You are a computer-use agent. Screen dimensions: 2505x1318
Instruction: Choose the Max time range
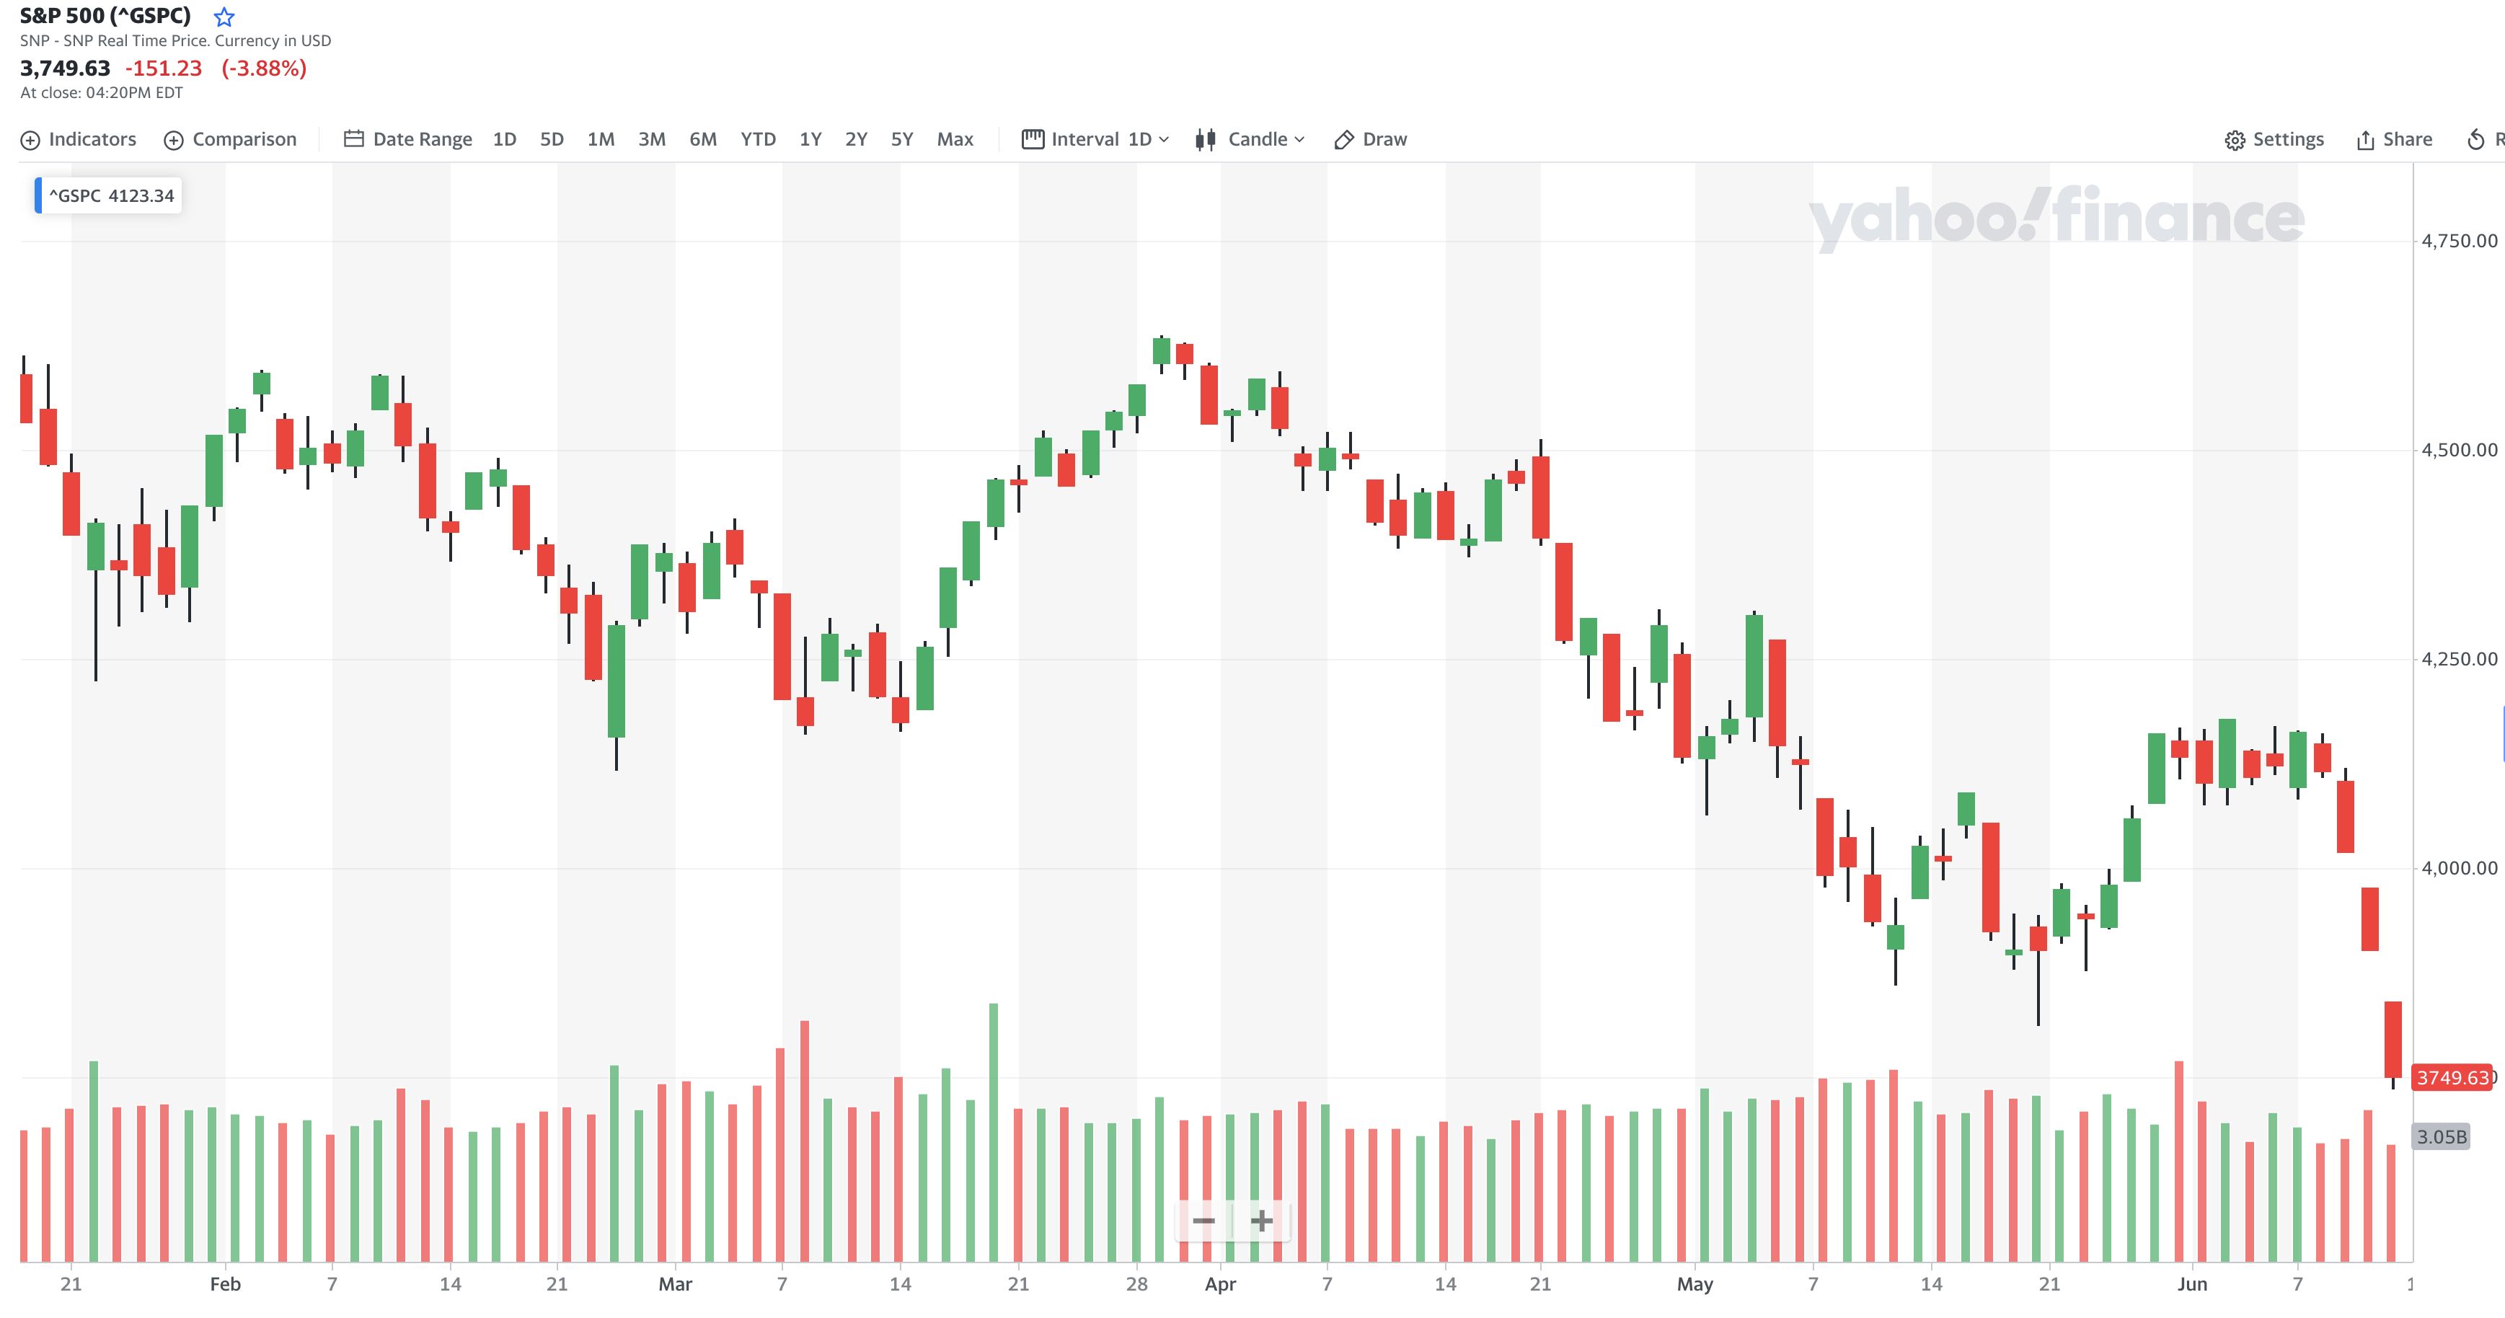(x=954, y=139)
